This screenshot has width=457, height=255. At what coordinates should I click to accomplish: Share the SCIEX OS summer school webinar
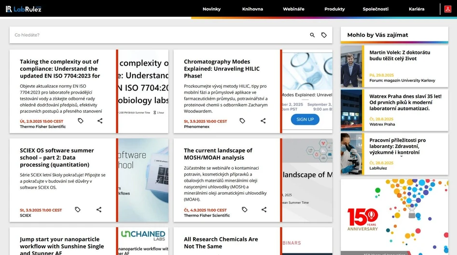99,209
